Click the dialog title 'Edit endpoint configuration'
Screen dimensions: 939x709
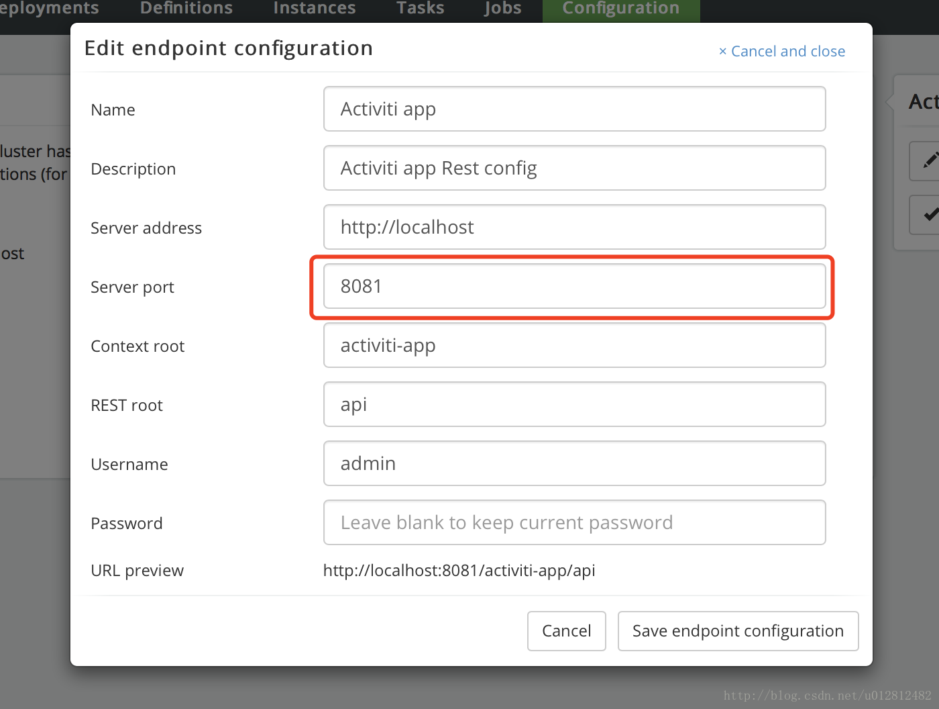coord(229,48)
